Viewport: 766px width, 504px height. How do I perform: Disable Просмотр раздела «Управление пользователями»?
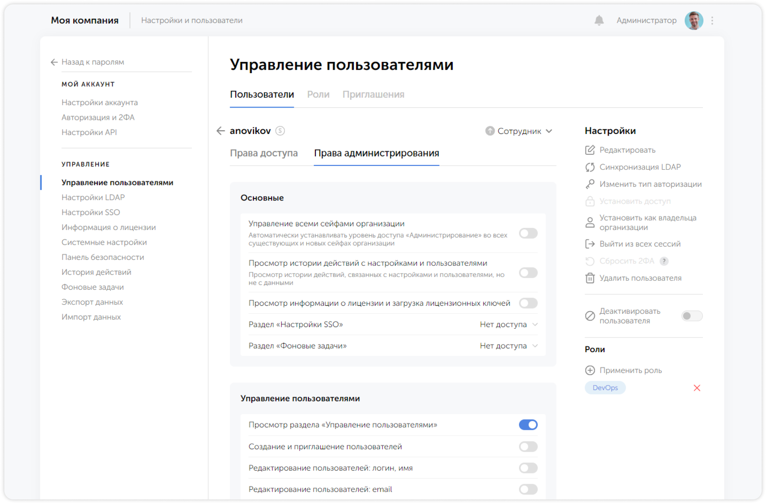click(x=528, y=425)
